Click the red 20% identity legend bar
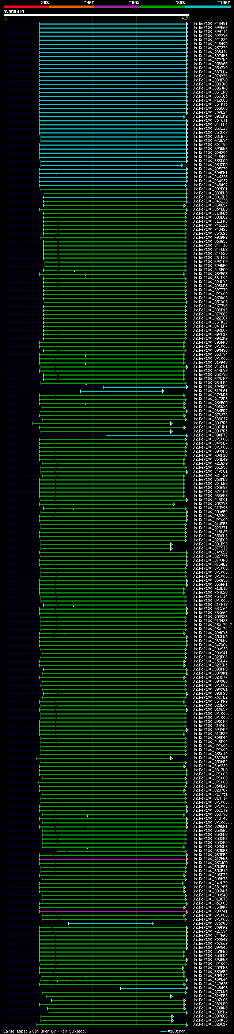The image size is (234, 1034). [26, 7]
